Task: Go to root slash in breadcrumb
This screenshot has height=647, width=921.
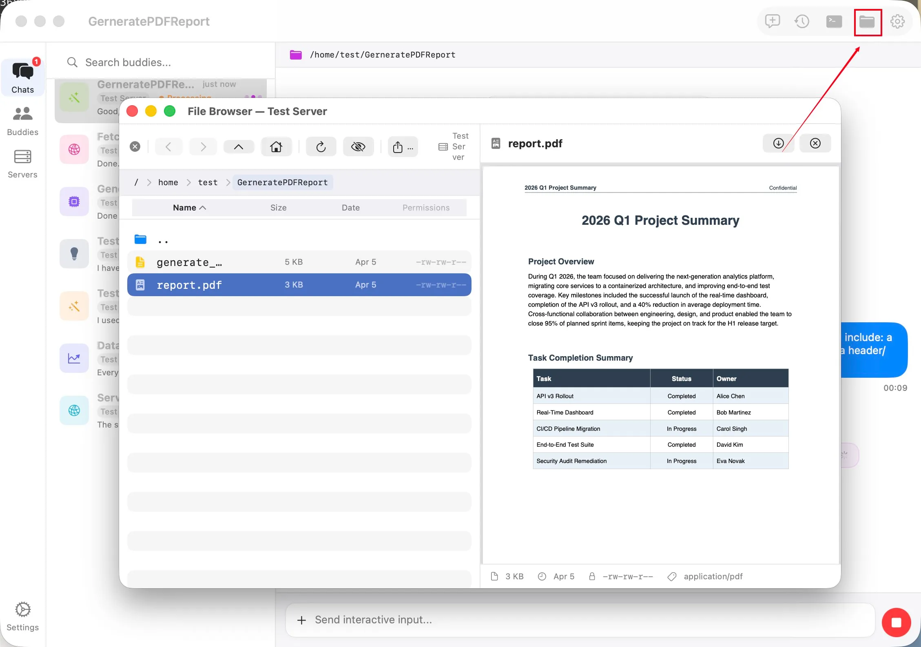Action: pyautogui.click(x=136, y=182)
